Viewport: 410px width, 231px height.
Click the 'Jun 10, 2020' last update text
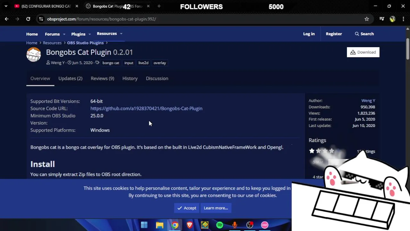coord(364,125)
